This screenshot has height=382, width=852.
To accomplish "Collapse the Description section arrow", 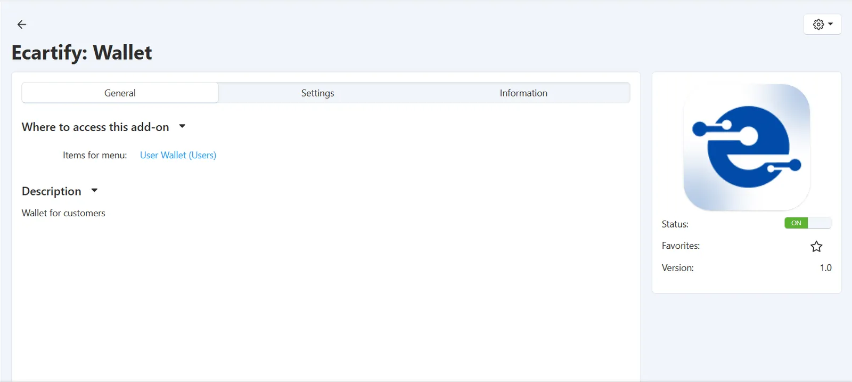I will coord(94,190).
